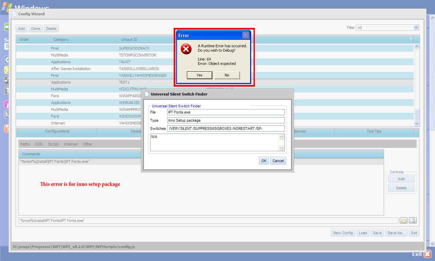
Task: Open the JScript menu
Action: point(53,144)
